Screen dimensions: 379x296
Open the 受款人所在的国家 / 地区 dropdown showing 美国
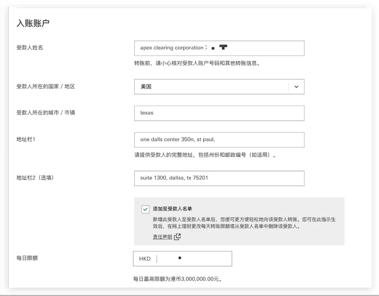click(219, 87)
